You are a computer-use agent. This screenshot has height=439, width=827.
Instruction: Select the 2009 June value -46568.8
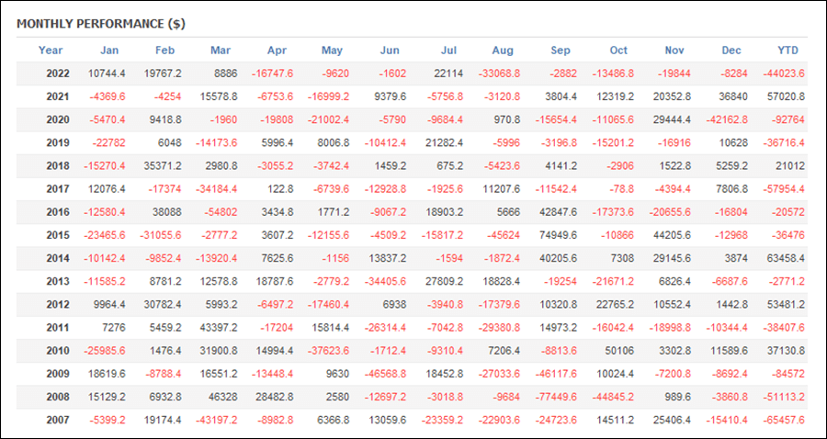[385, 374]
